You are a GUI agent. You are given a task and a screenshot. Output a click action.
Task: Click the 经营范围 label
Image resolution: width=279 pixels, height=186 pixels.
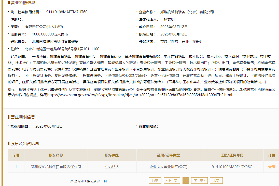(x=18, y=56)
